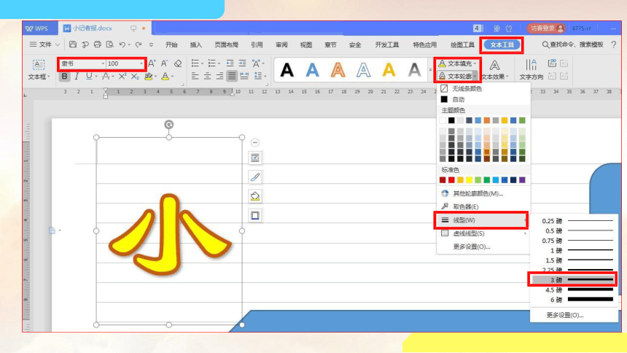Click 访客登录 login button
Image resolution: width=627 pixels, height=353 pixels.
pyautogui.click(x=546, y=28)
